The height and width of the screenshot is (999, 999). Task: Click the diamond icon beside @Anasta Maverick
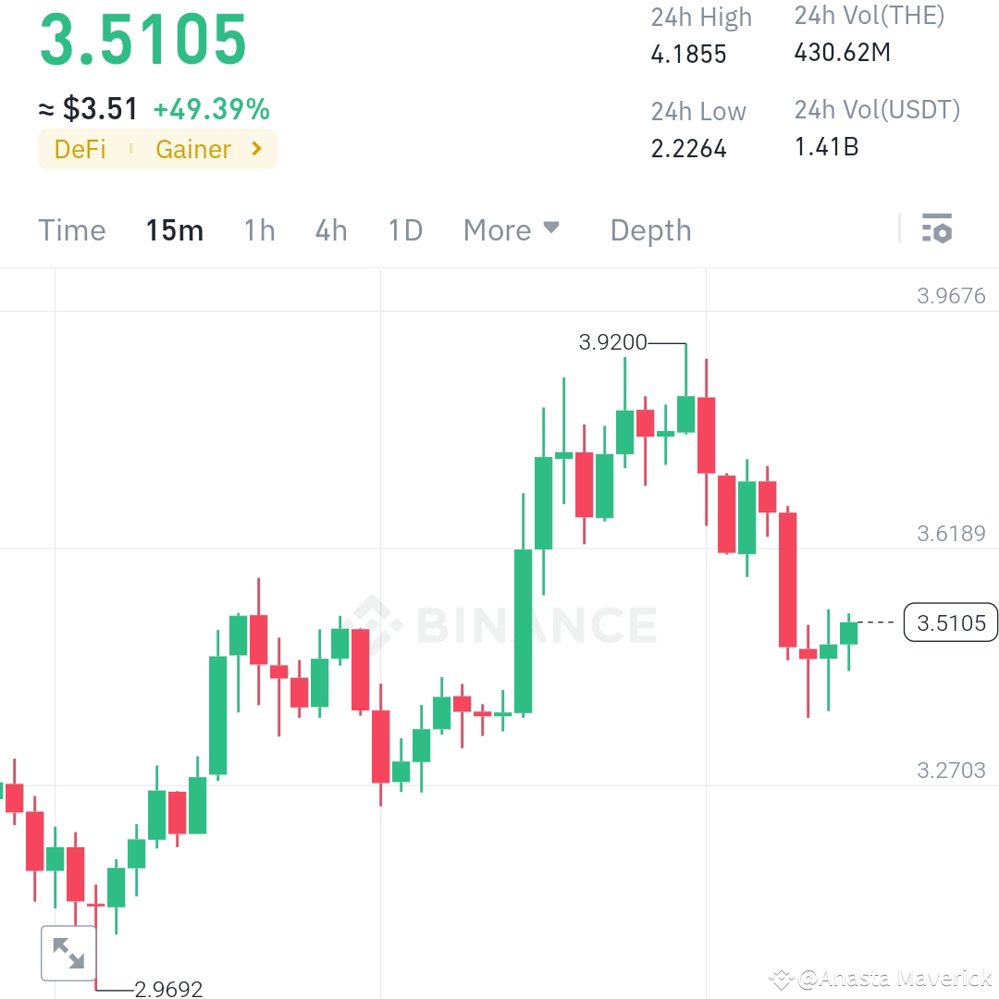click(782, 978)
